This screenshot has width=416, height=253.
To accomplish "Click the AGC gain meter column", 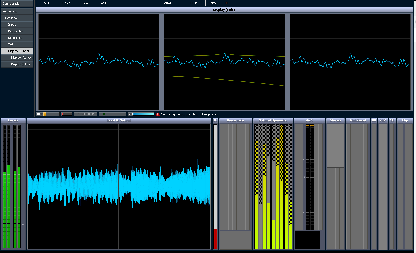I will pos(310,177).
